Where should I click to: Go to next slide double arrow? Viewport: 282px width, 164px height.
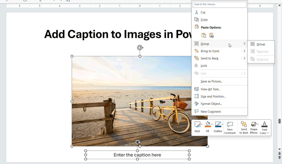coord(279,157)
